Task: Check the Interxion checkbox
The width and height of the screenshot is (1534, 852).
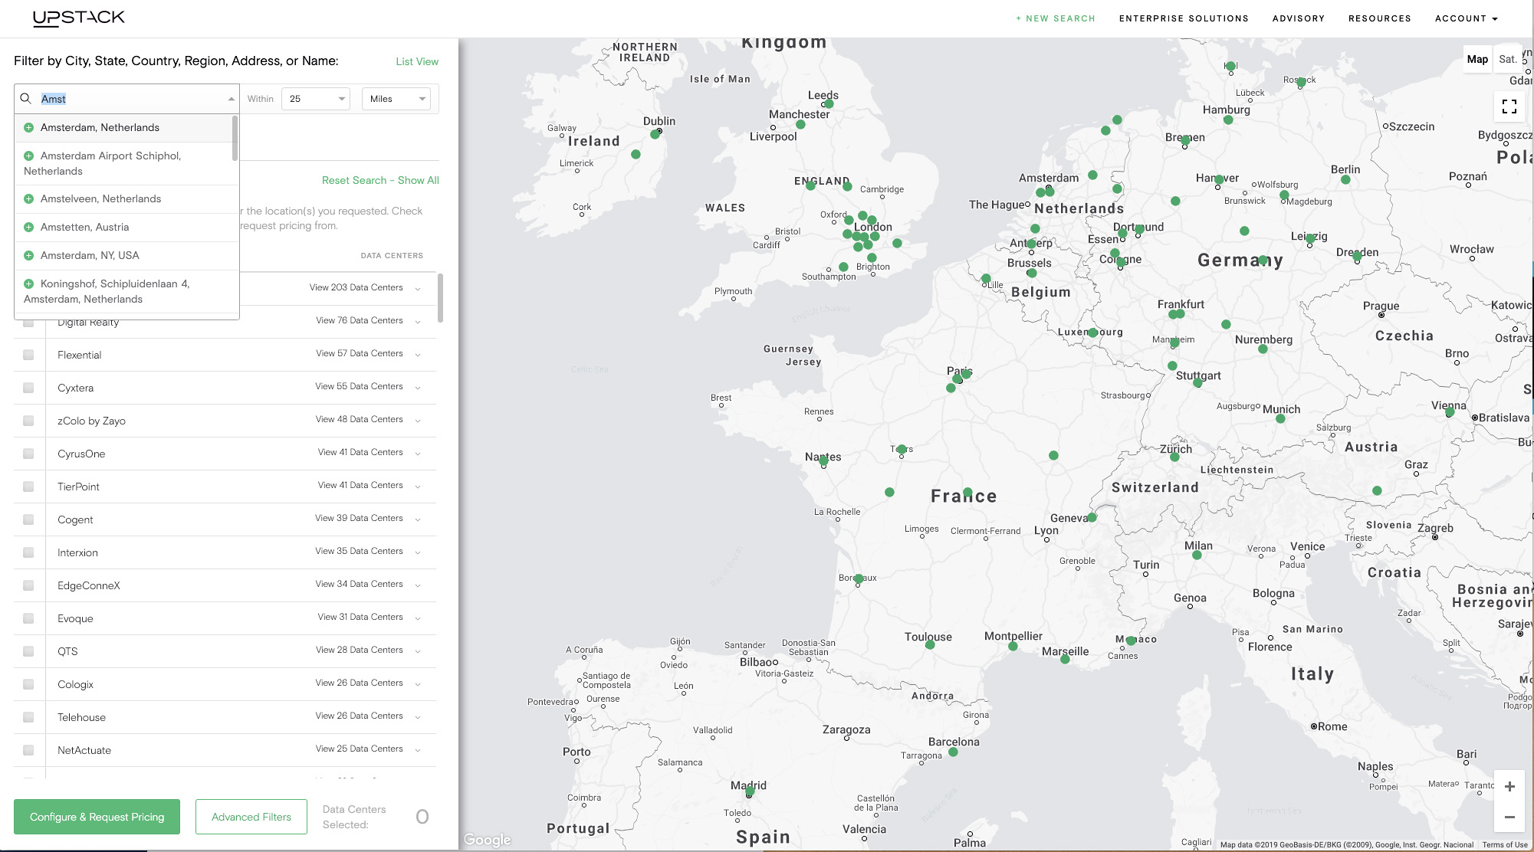Action: tap(28, 552)
